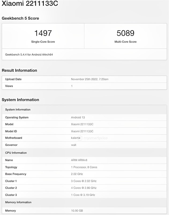Select the '3 Cores @ 2.02 GHz' value
Screen dimensions: 169x215
coord(84,181)
